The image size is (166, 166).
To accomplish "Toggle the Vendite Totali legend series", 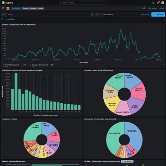I will tap(12, 65).
